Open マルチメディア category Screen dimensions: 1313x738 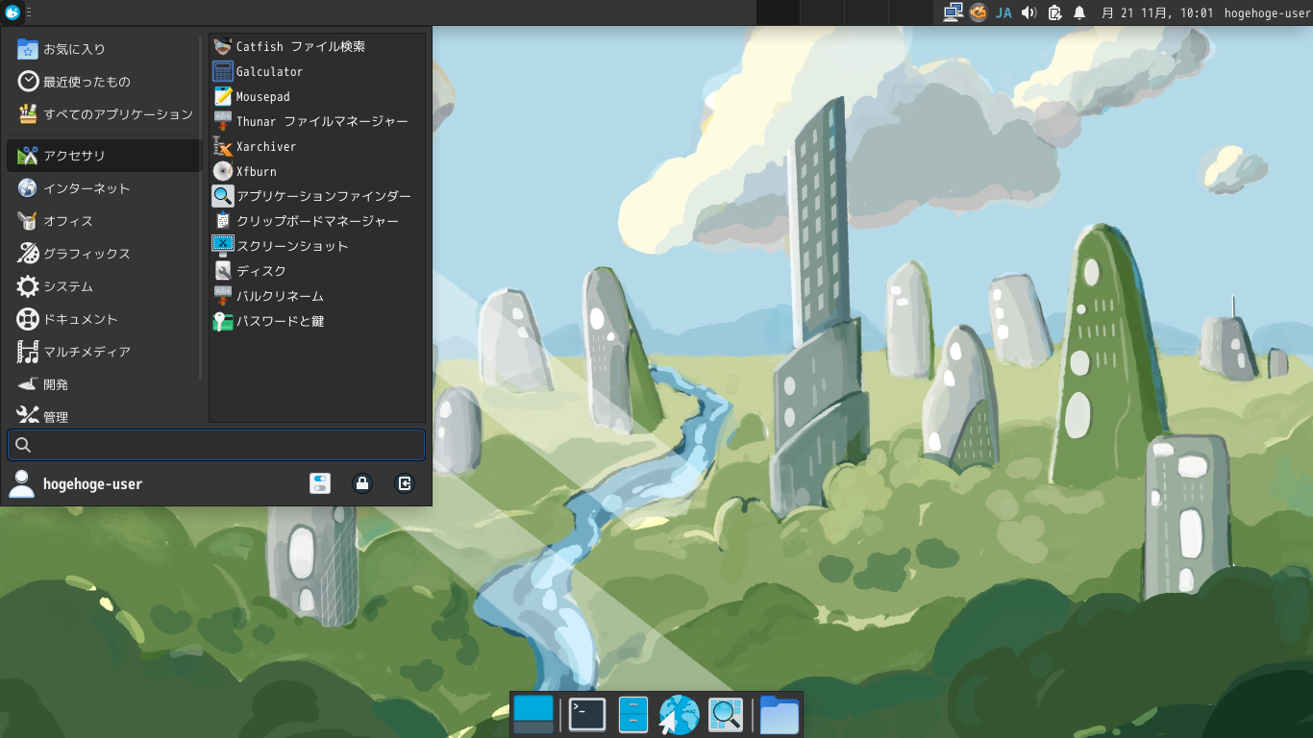pyautogui.click(x=103, y=352)
